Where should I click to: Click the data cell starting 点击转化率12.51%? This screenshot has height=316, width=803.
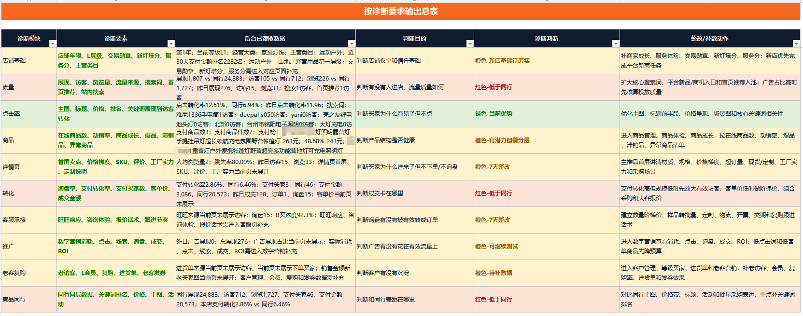point(265,114)
